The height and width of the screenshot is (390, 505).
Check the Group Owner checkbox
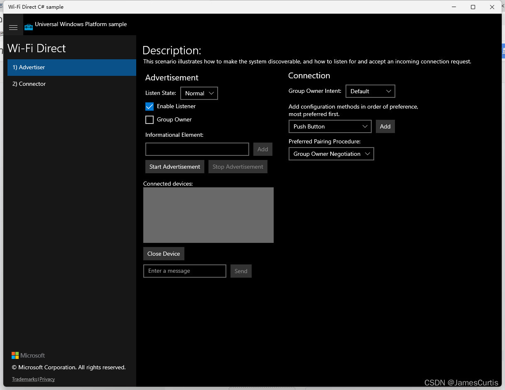click(x=150, y=120)
